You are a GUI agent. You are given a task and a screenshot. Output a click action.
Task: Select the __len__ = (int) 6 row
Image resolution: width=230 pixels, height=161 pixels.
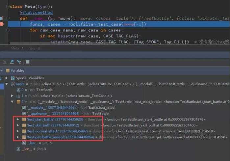point(39,143)
